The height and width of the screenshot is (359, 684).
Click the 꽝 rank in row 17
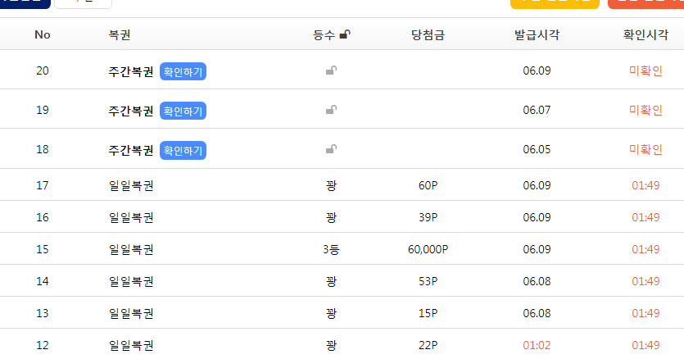tap(331, 185)
